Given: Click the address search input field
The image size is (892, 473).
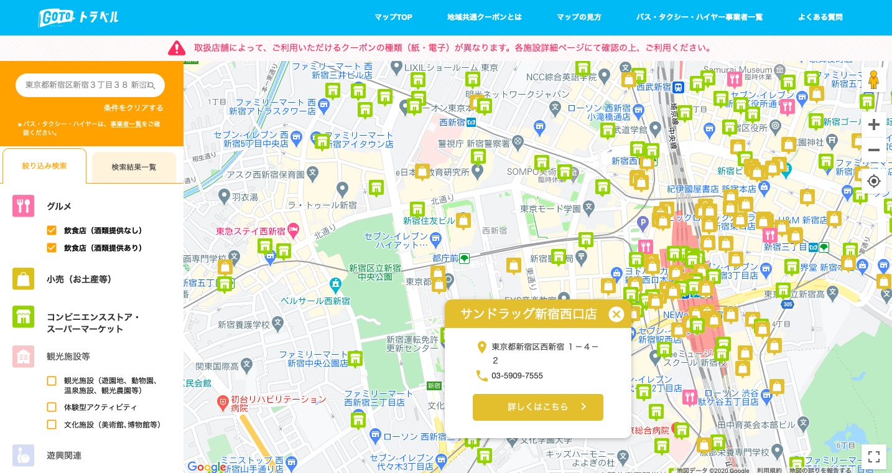Looking at the screenshot, I should tap(90, 85).
